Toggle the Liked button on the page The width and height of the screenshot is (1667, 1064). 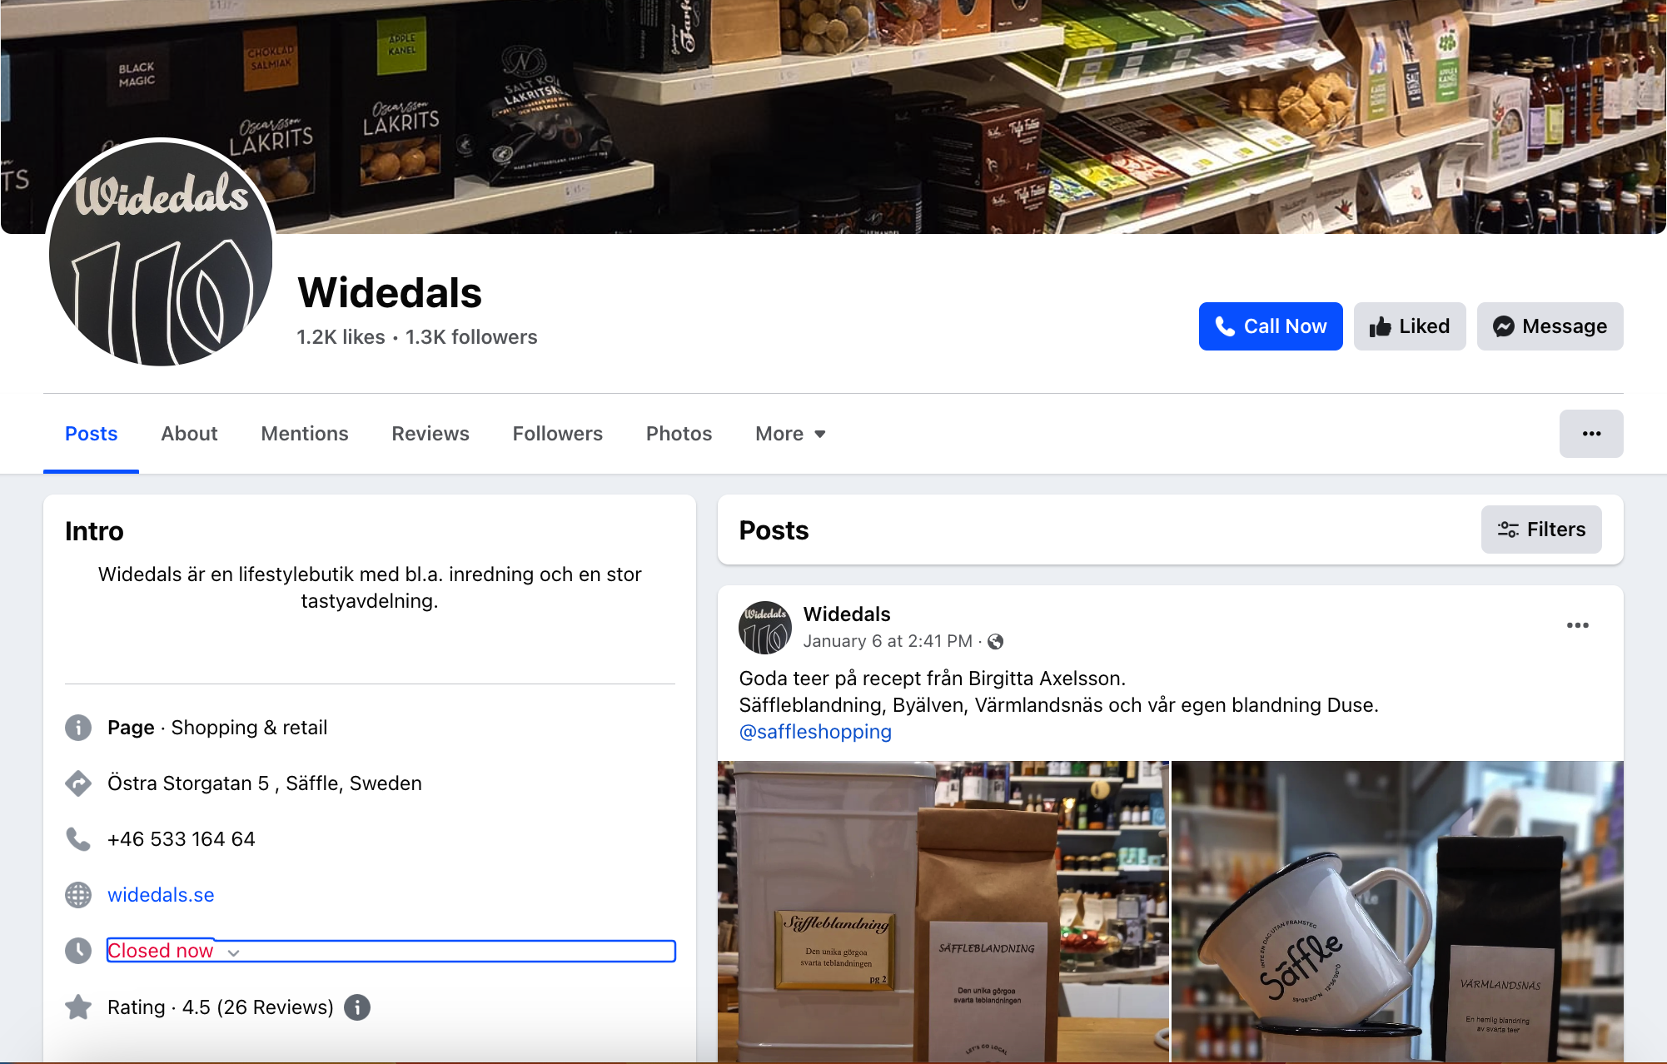pyautogui.click(x=1410, y=326)
